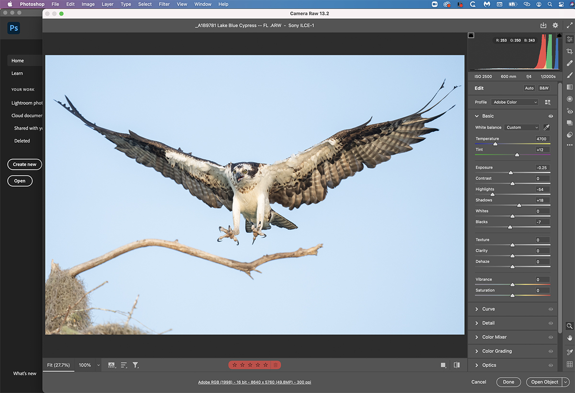Click the Auto adjustment button
This screenshot has height=393, width=575.
coord(529,88)
